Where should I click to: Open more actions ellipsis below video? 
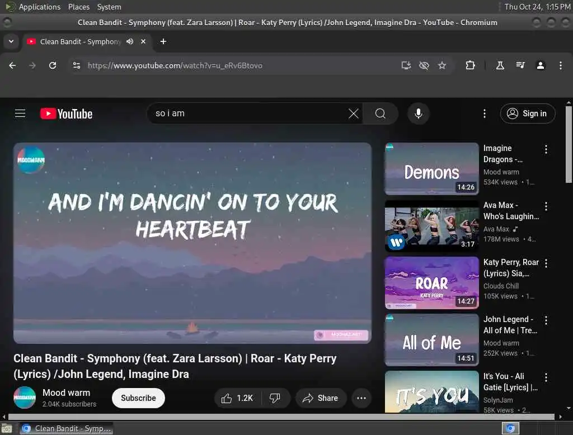(361, 398)
